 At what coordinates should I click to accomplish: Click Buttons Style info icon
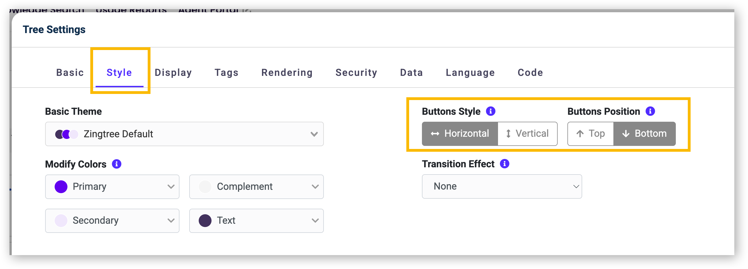click(490, 111)
